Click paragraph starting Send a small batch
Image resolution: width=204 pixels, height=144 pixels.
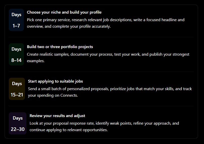[x=110, y=92]
